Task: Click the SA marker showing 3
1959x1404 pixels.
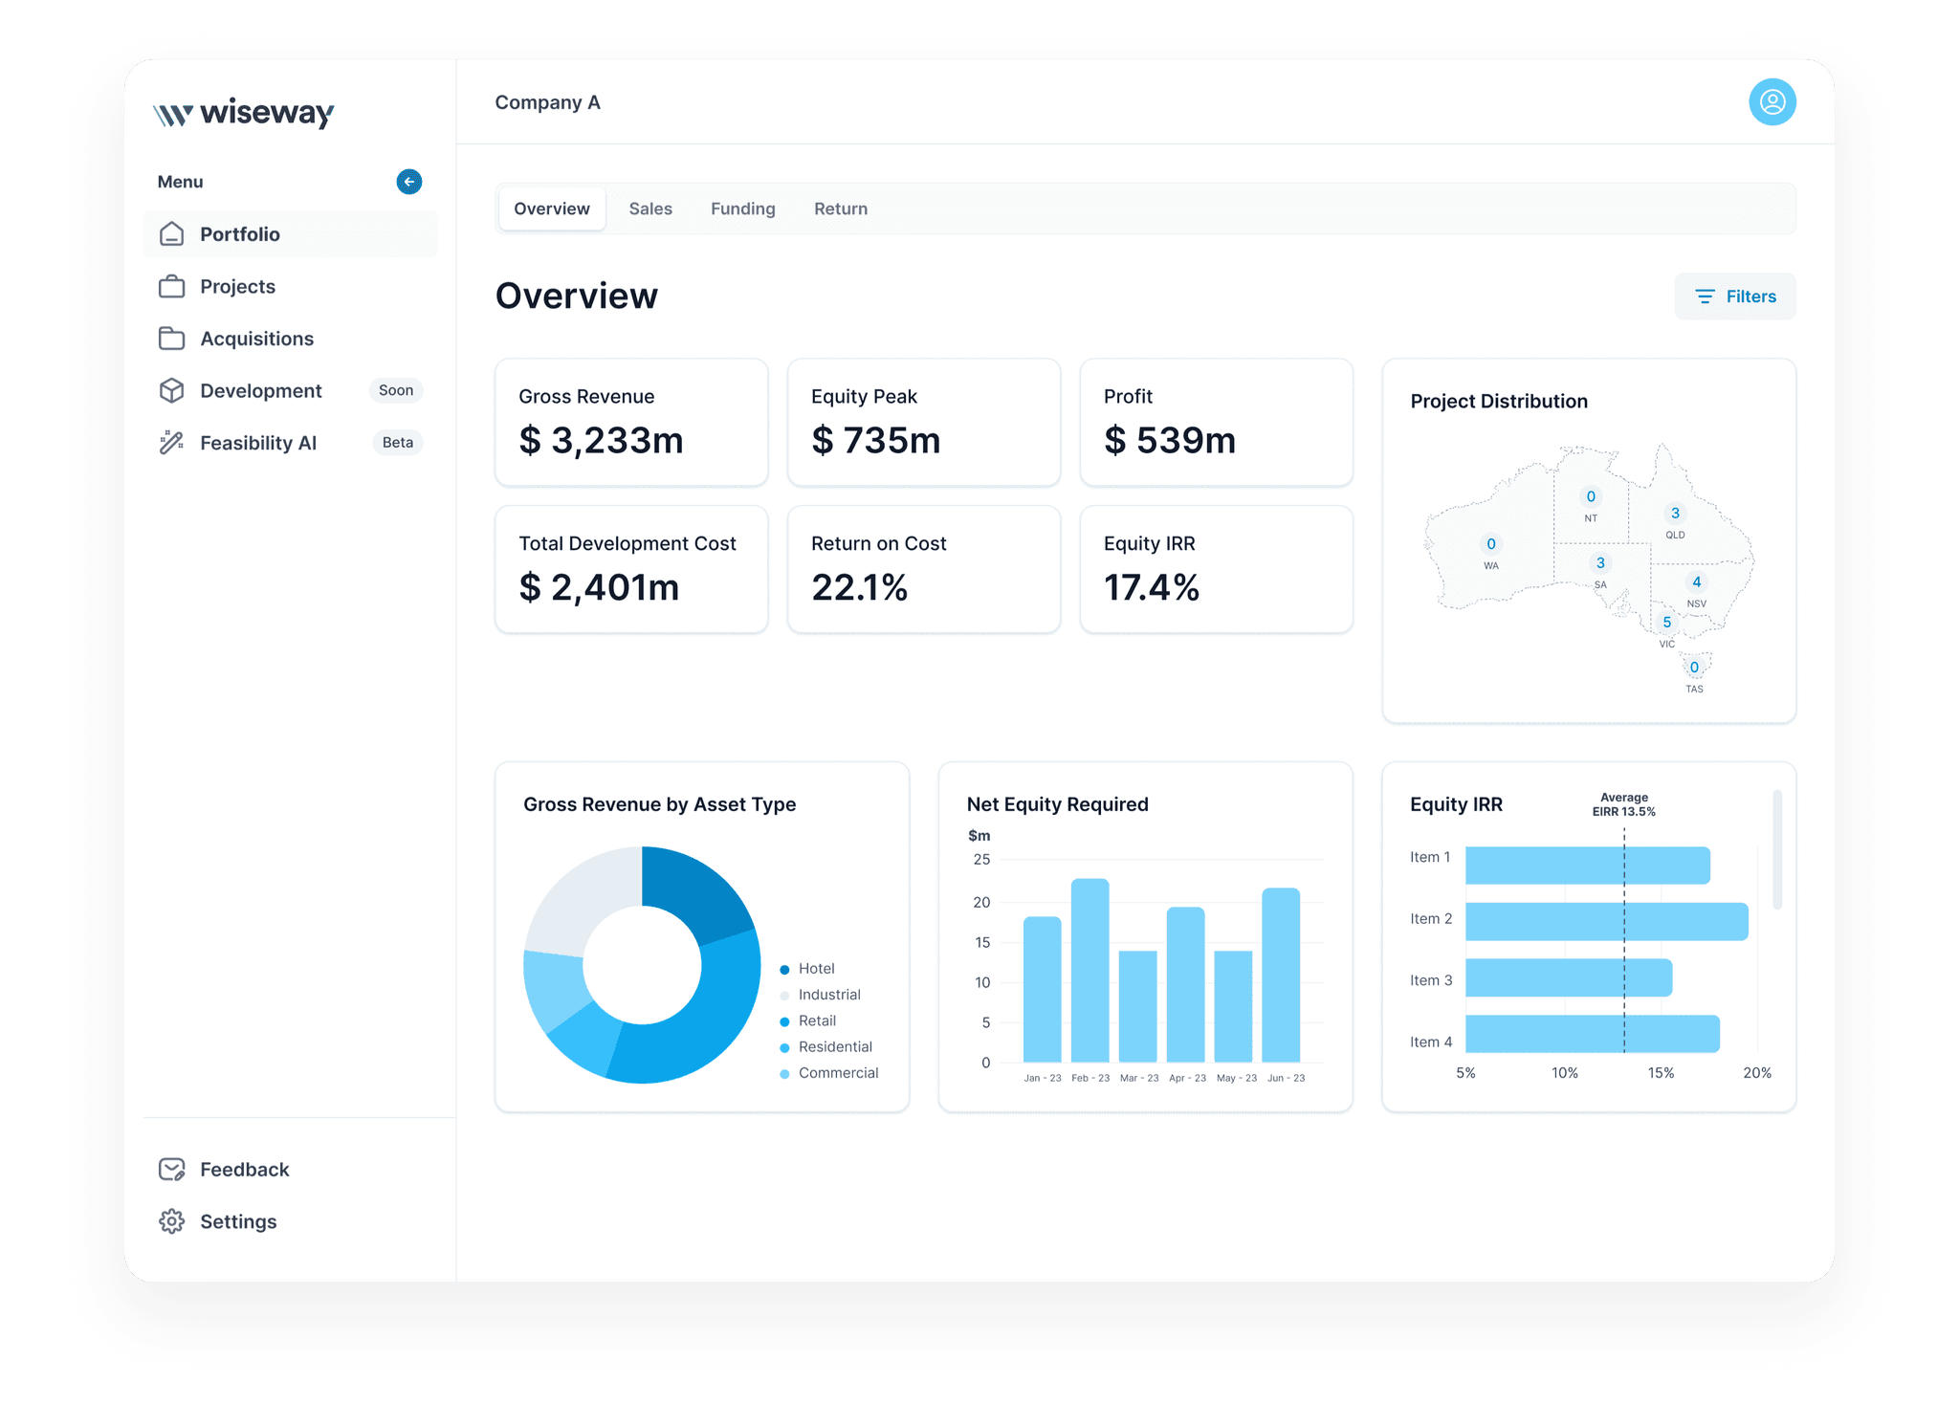Action: pos(1600,563)
